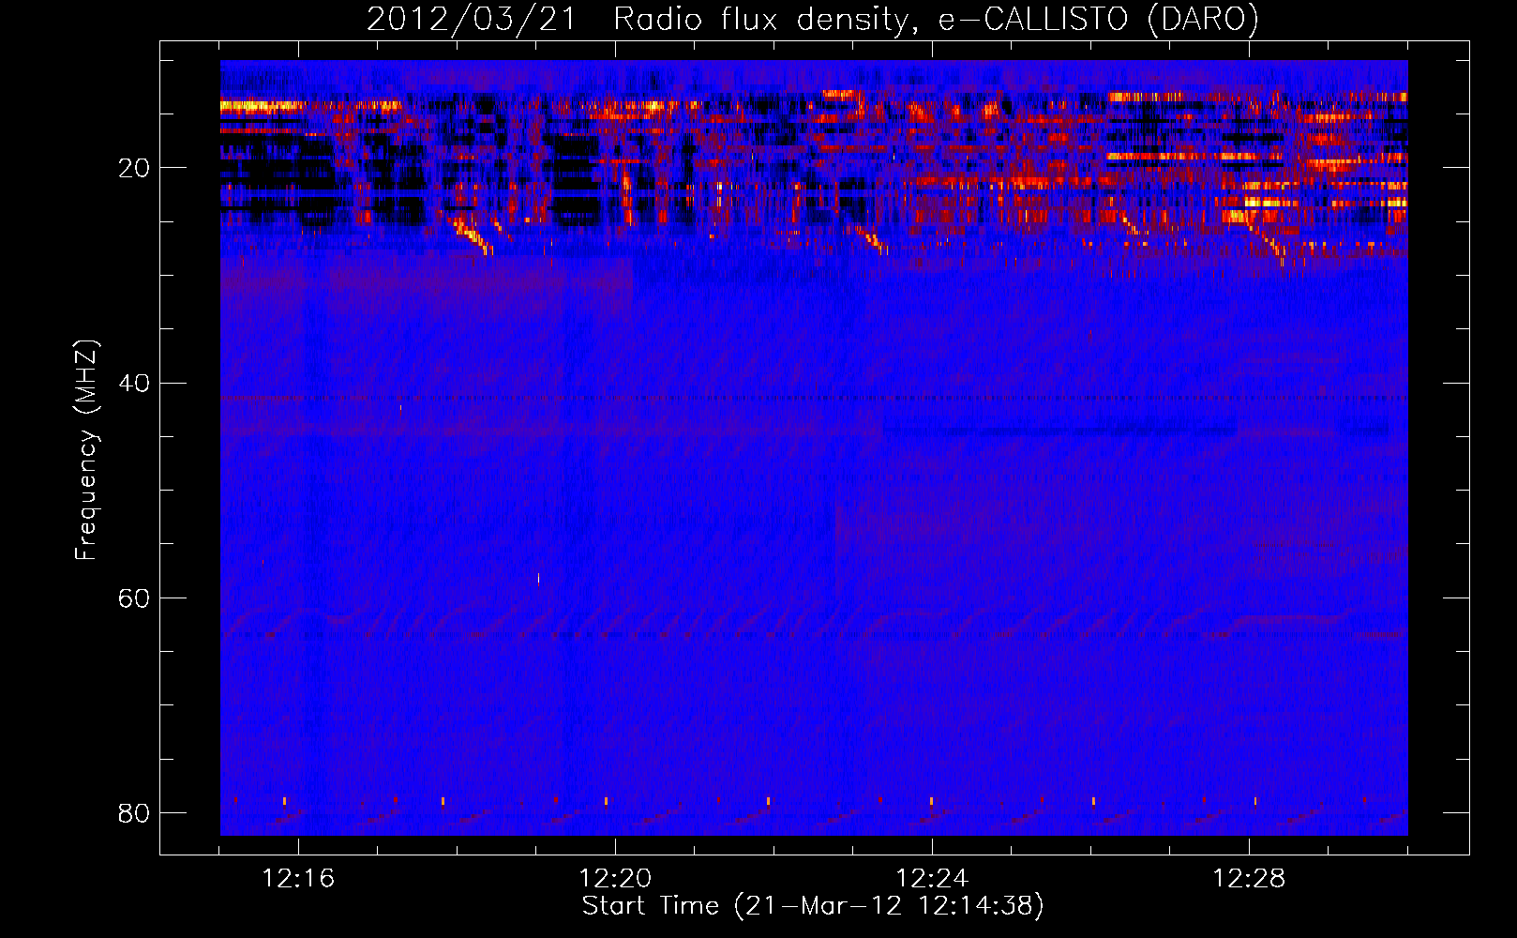This screenshot has height=938, width=1517.
Task: Click the '12:16' time tick label
Action: (x=298, y=879)
